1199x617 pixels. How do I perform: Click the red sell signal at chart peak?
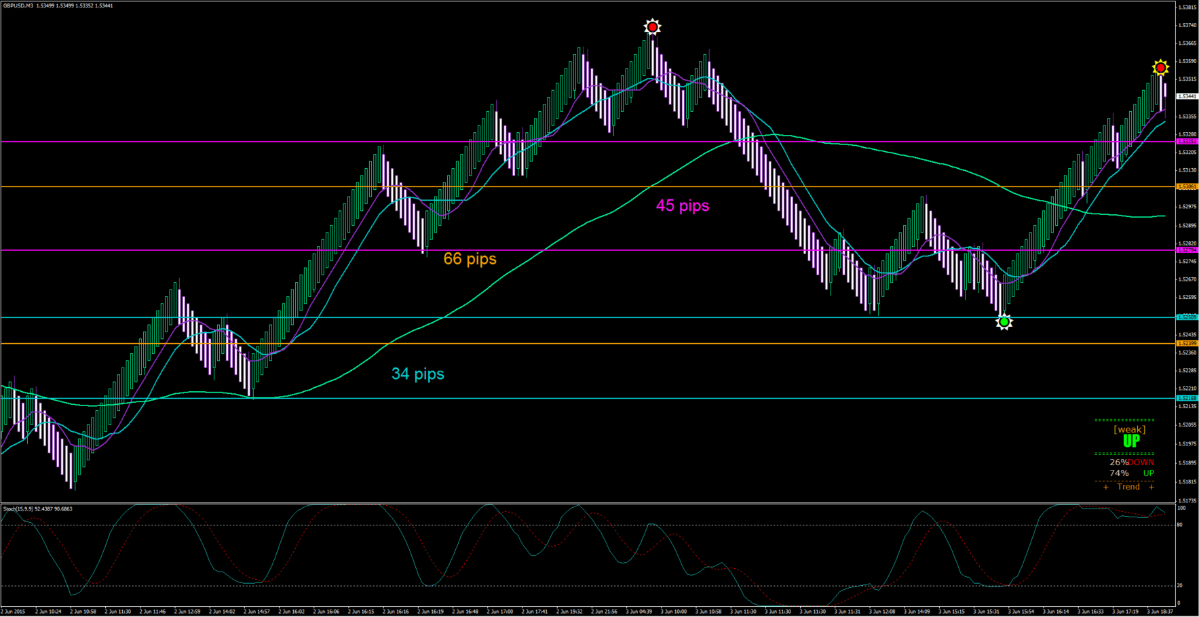coord(652,27)
